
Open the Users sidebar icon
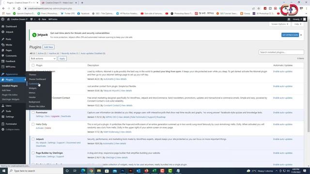(3, 106)
